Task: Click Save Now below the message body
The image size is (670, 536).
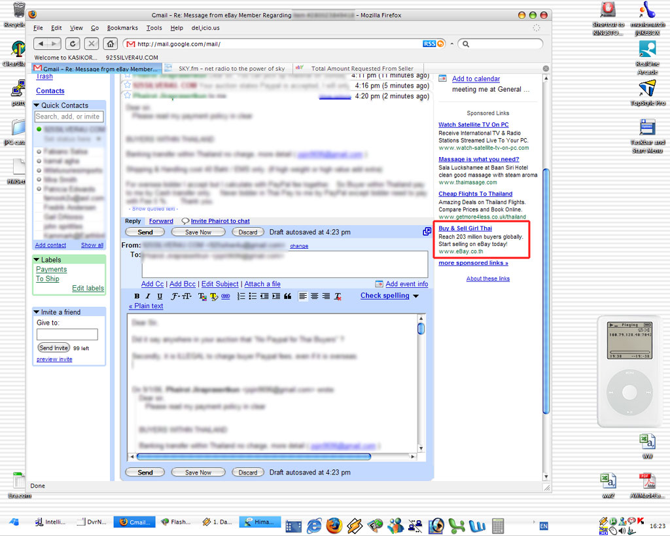Action: pos(198,473)
